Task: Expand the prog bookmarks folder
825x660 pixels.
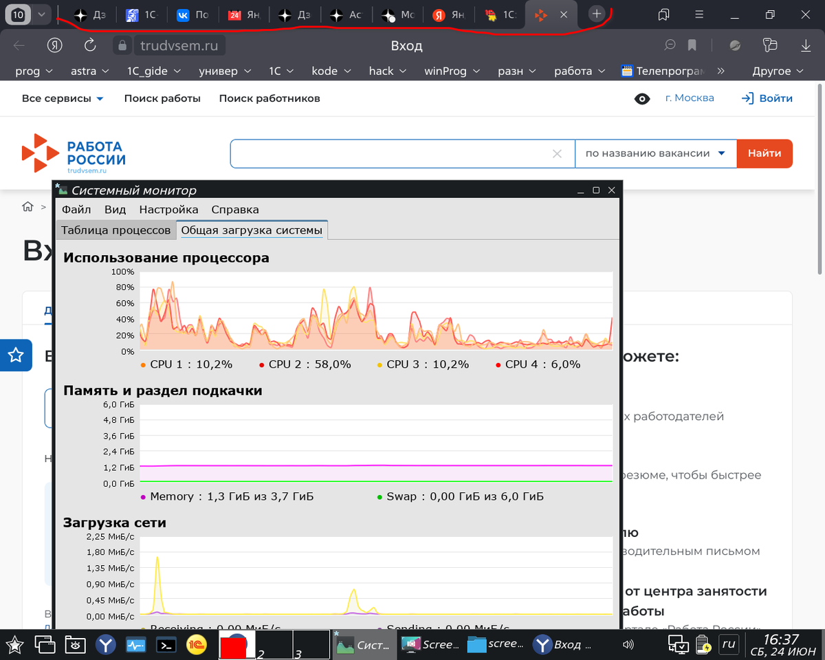Action: pos(34,71)
